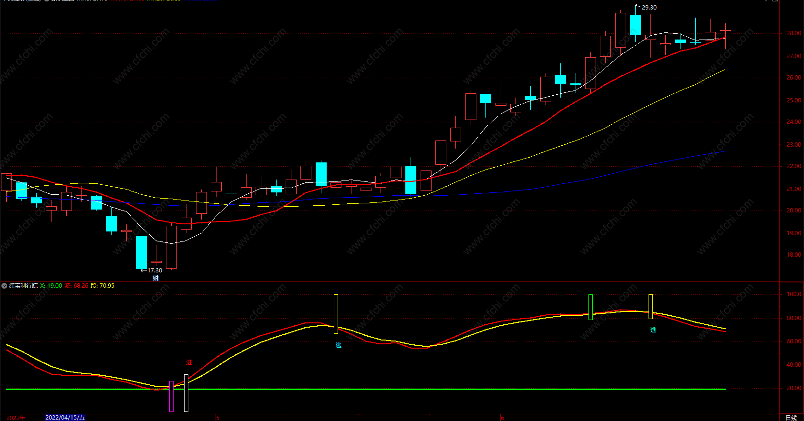This screenshot has width=804, height=421.
Task: Click the magenta signal bar in the indicator
Action: tap(172, 396)
